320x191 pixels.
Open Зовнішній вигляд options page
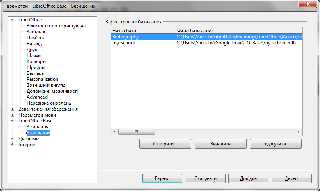click(46, 85)
